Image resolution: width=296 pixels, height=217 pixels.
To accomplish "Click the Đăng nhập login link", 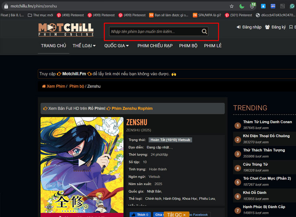I will pyautogui.click(x=249, y=27).
